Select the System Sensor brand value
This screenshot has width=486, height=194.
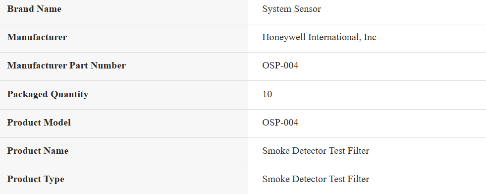click(x=291, y=9)
